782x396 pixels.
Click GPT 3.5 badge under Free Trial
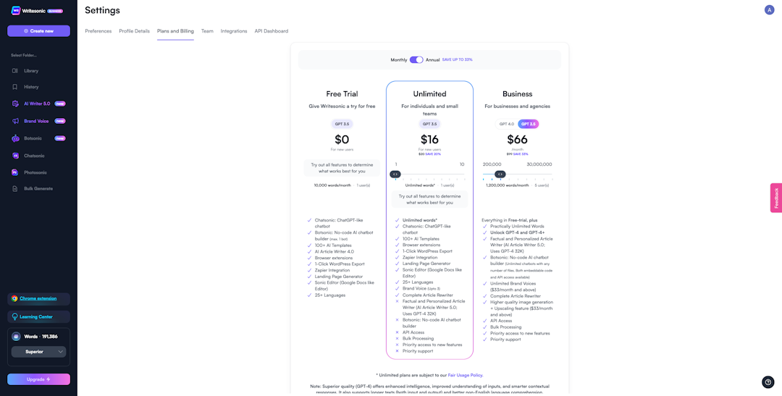[x=342, y=125]
